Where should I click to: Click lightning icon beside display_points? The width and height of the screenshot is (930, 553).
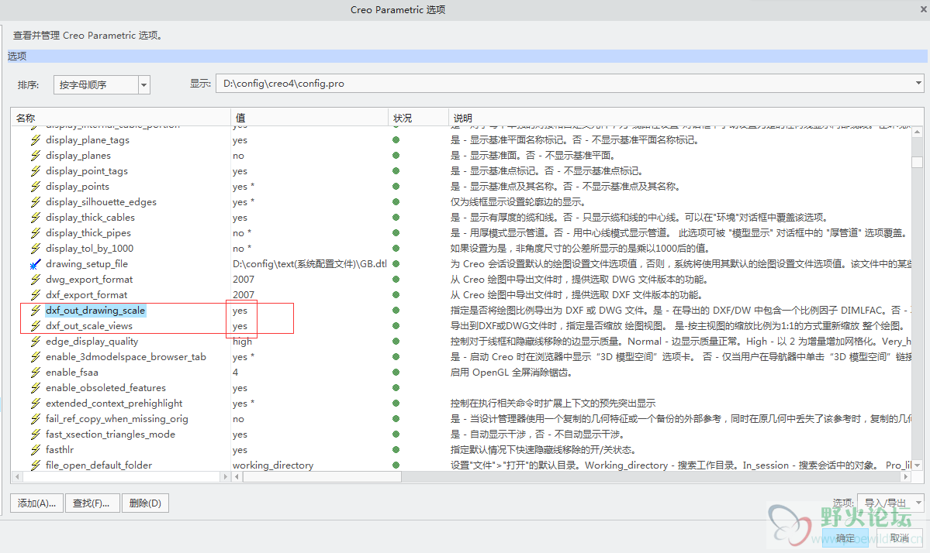[36, 187]
